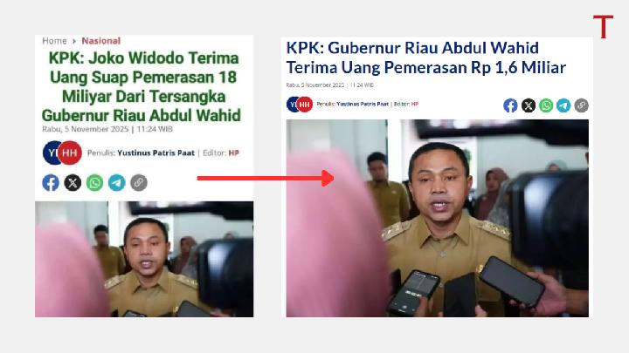The height and width of the screenshot is (353, 629).
Task: Share left article via Telegram icon
Action: [117, 183]
